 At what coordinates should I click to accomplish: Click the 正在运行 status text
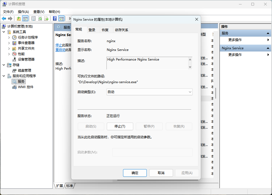(113, 116)
